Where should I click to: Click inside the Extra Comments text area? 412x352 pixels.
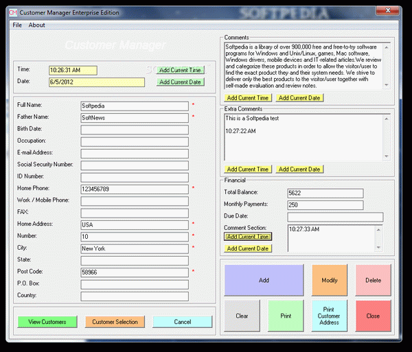304,137
